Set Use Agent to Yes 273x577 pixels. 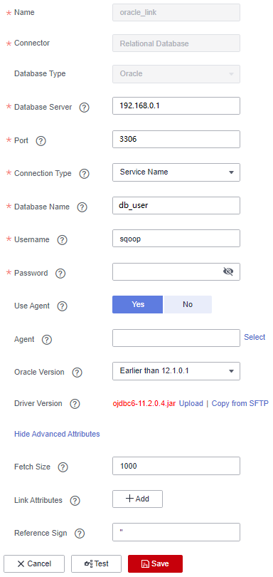[137, 304]
